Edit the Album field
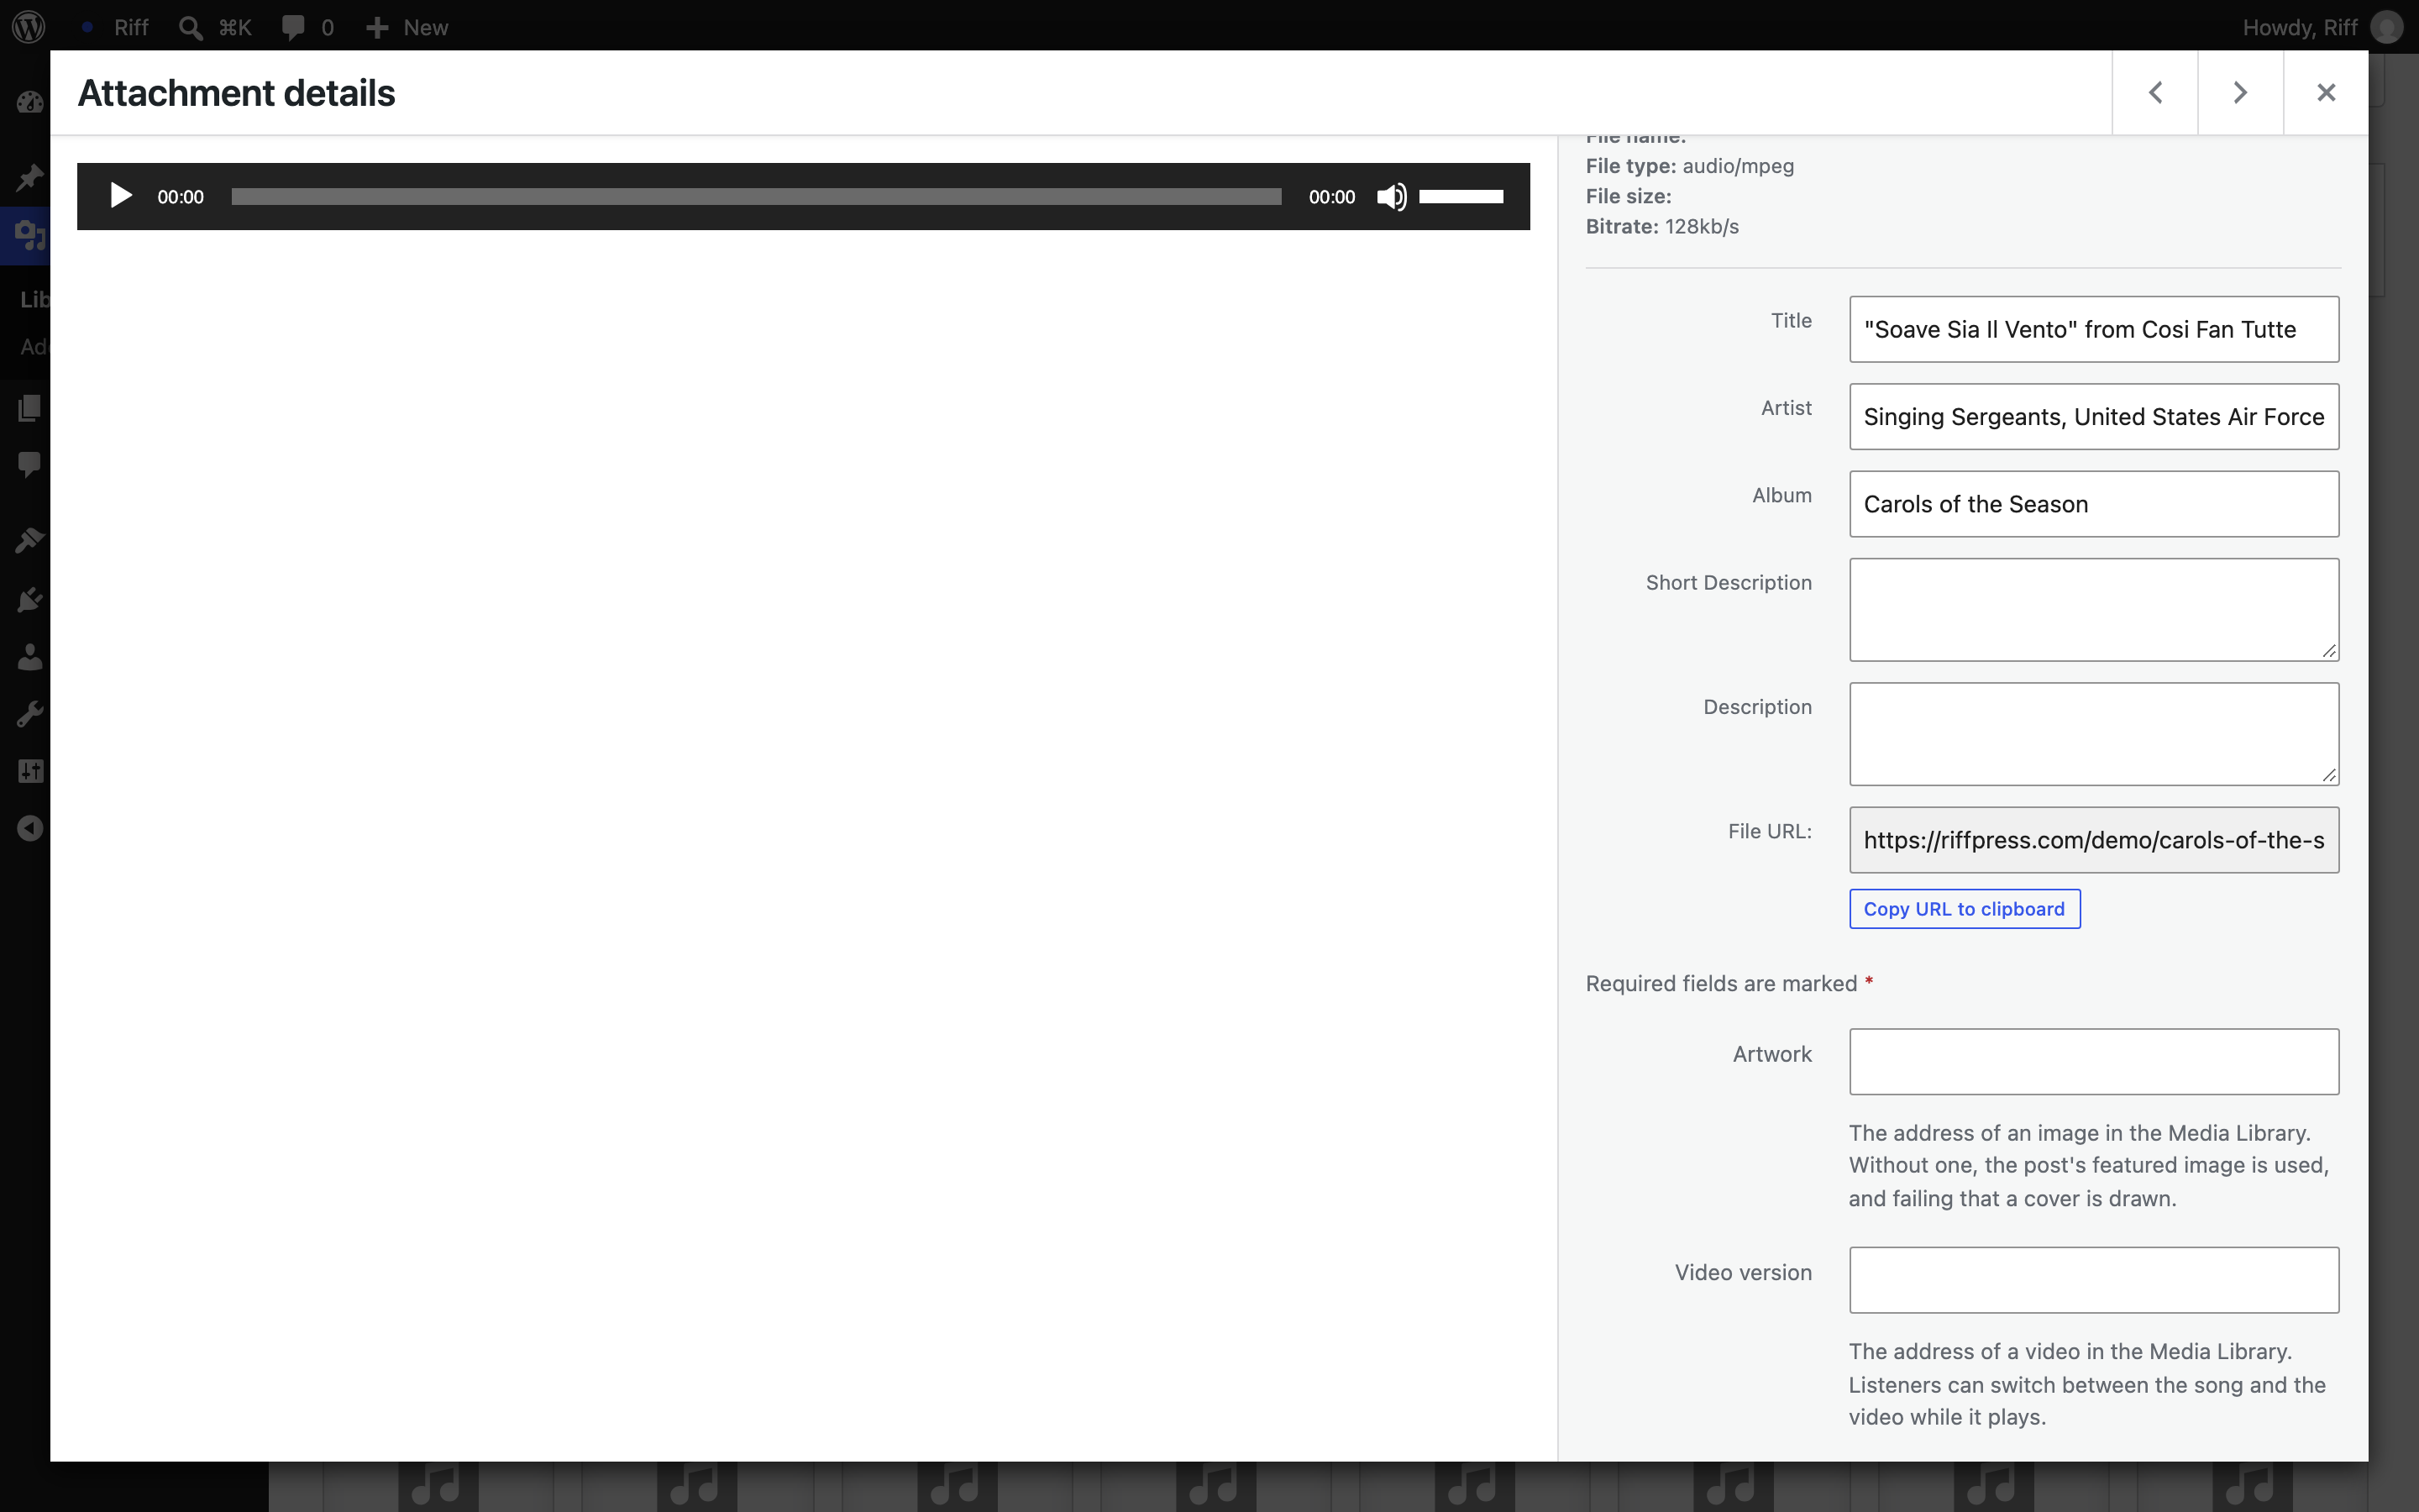Viewport: 2419px width, 1512px height. click(2094, 504)
